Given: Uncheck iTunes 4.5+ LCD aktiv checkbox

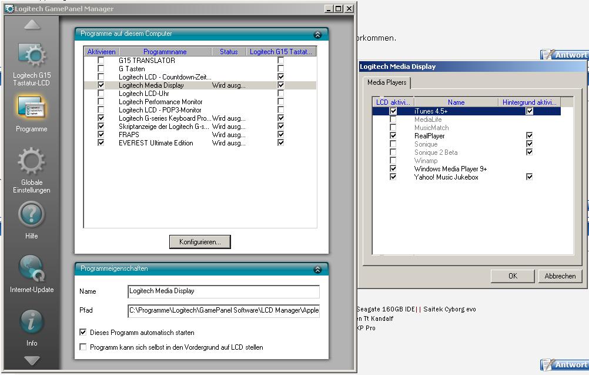Looking at the screenshot, I should click(x=393, y=111).
